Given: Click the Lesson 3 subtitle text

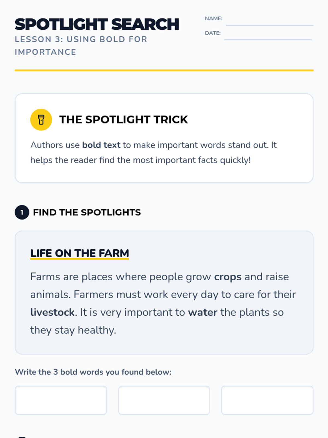Looking at the screenshot, I should (x=81, y=45).
